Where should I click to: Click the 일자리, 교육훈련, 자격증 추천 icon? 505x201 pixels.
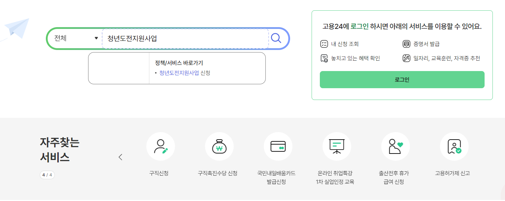(406, 58)
